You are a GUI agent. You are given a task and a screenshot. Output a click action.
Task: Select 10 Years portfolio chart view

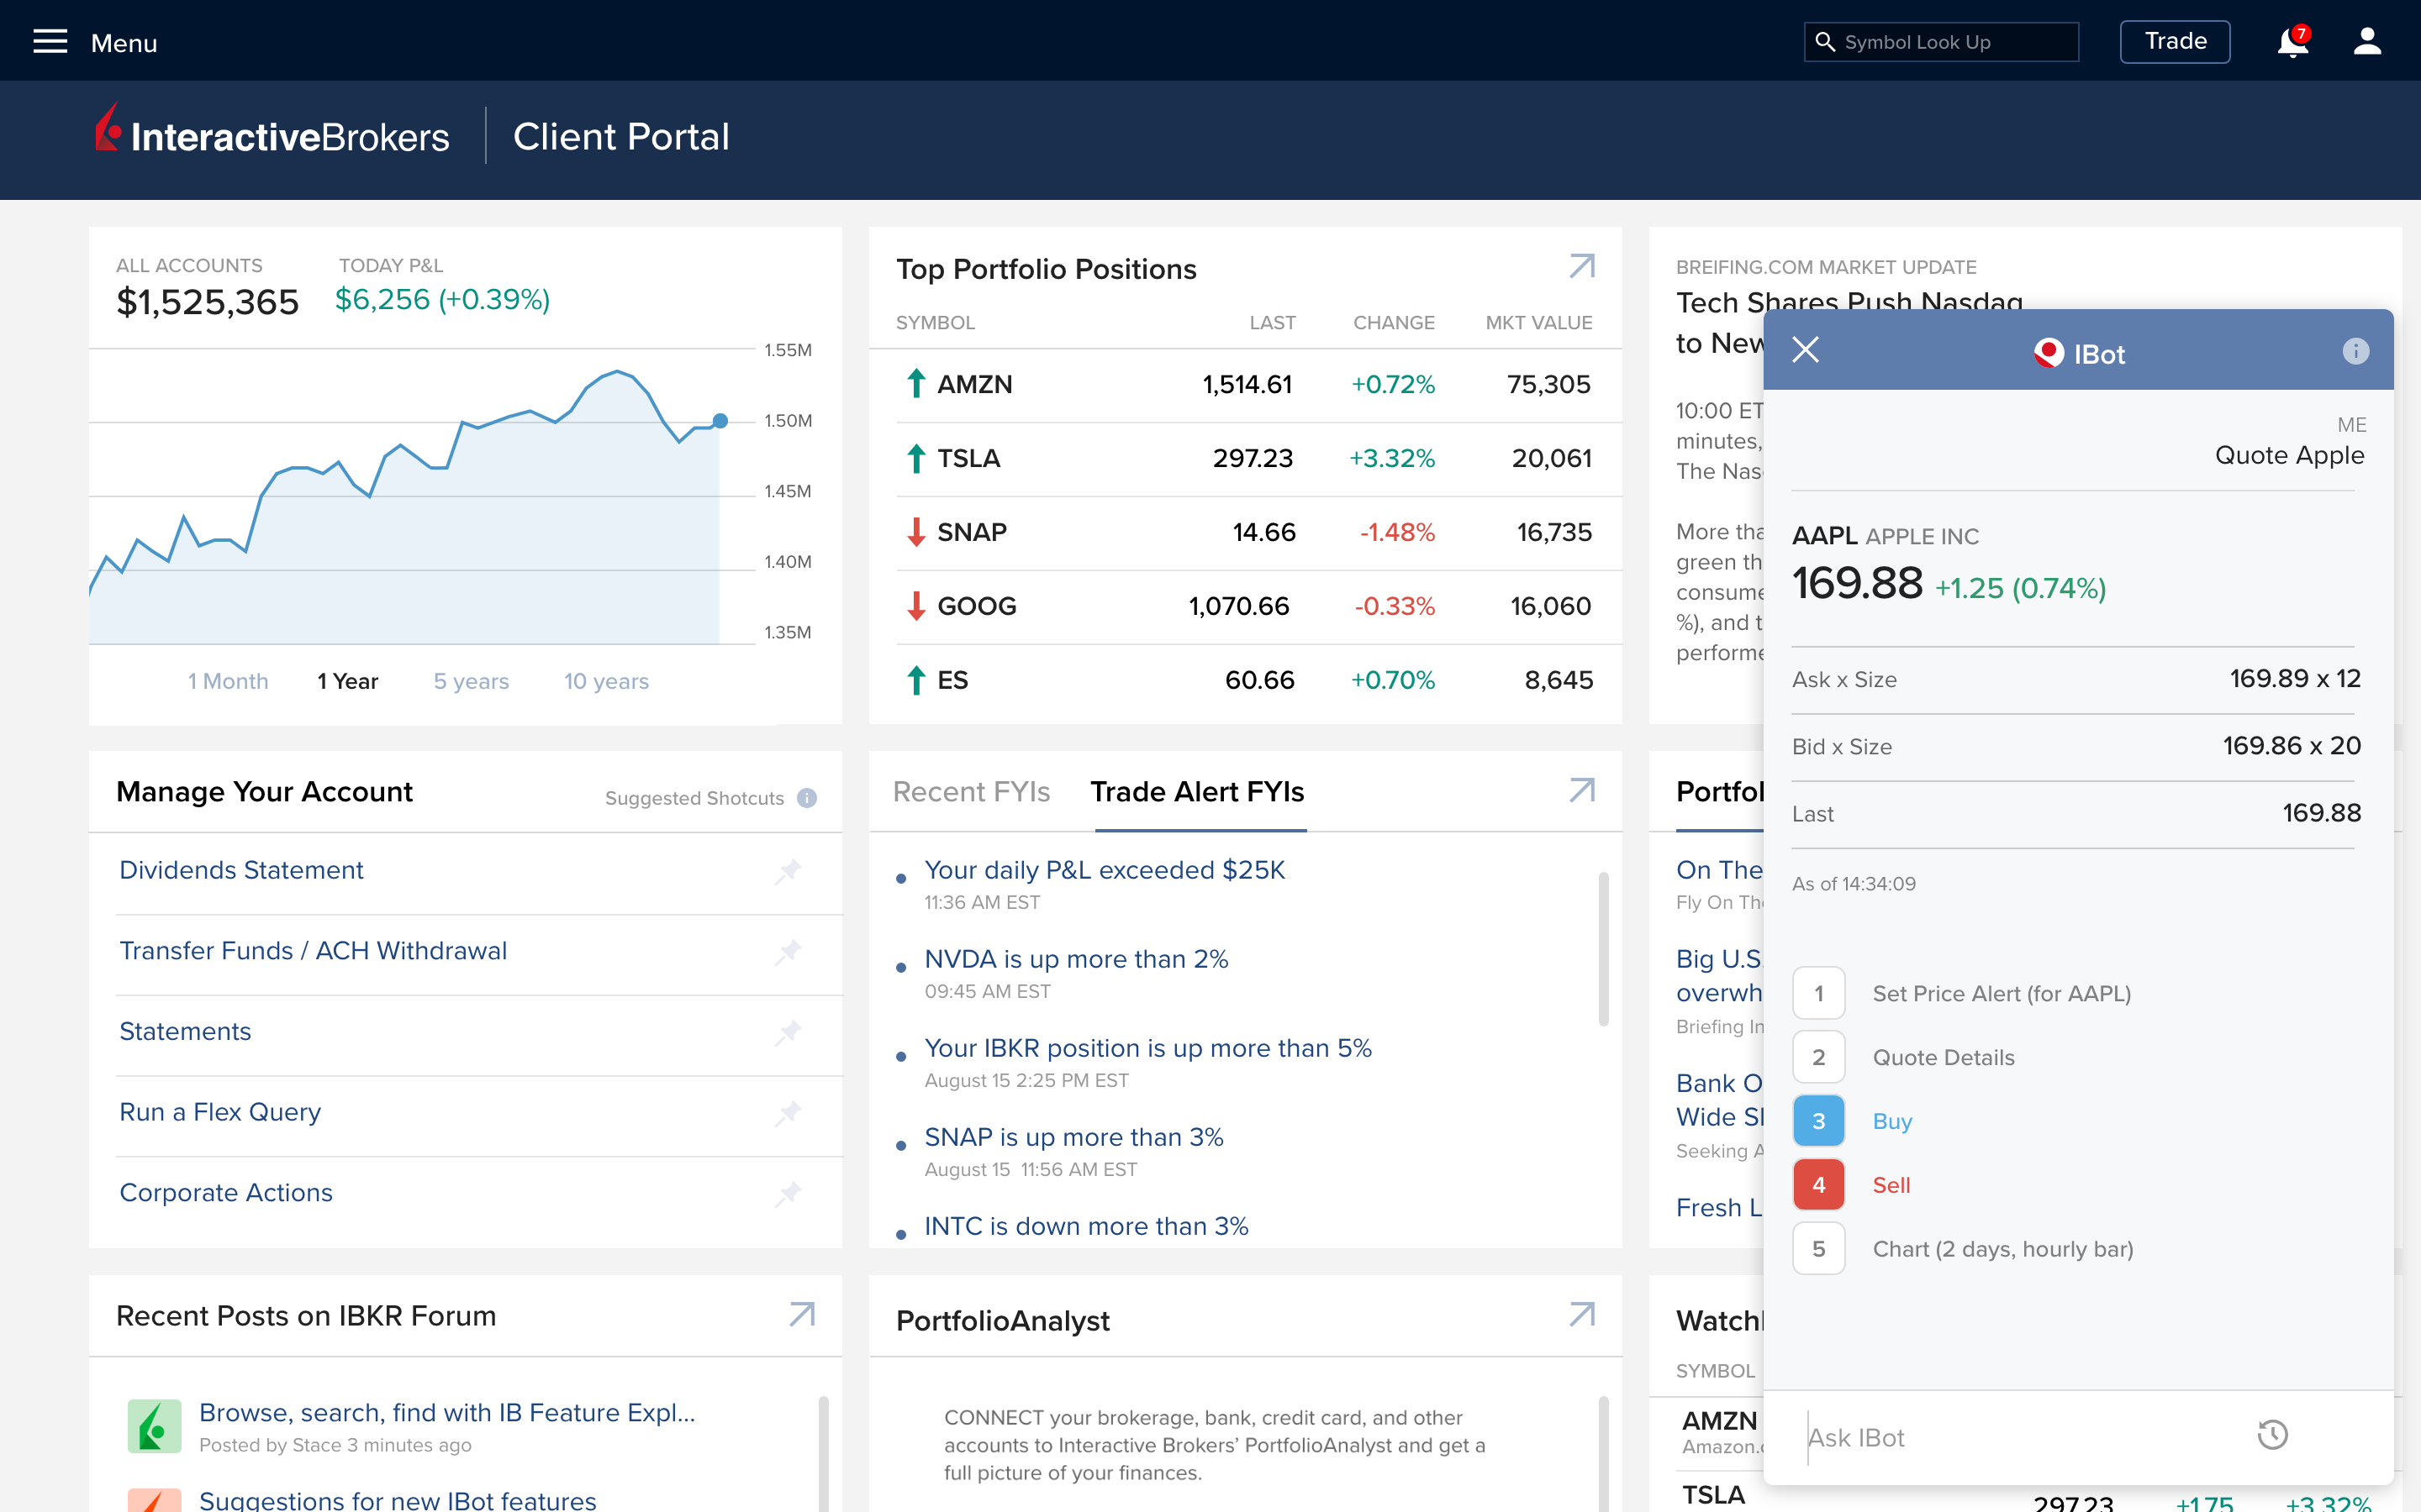(x=609, y=680)
